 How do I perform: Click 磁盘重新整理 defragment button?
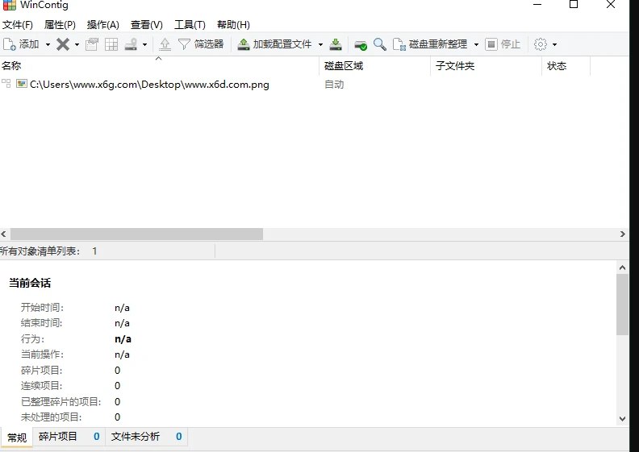pos(430,44)
